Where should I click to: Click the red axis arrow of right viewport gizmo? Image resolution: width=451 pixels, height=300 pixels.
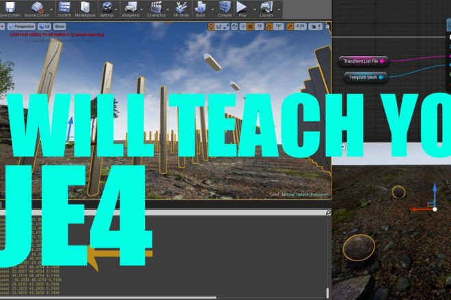click(x=420, y=209)
